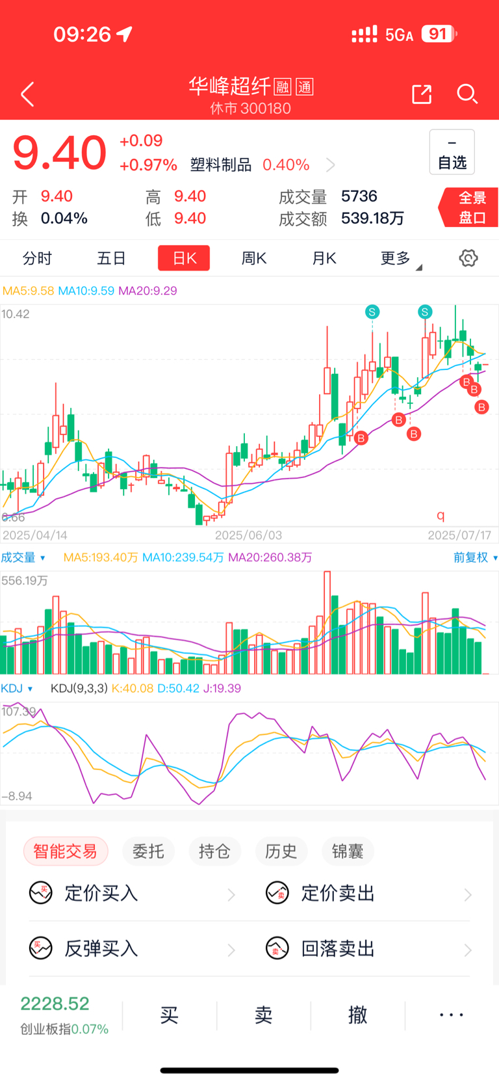Tap the 买 buy button

[x=169, y=1015]
